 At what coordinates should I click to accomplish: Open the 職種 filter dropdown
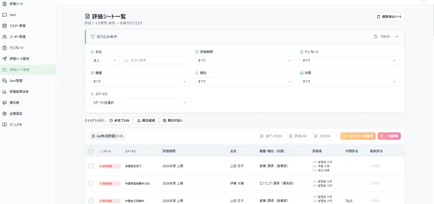pyautogui.click(x=140, y=82)
